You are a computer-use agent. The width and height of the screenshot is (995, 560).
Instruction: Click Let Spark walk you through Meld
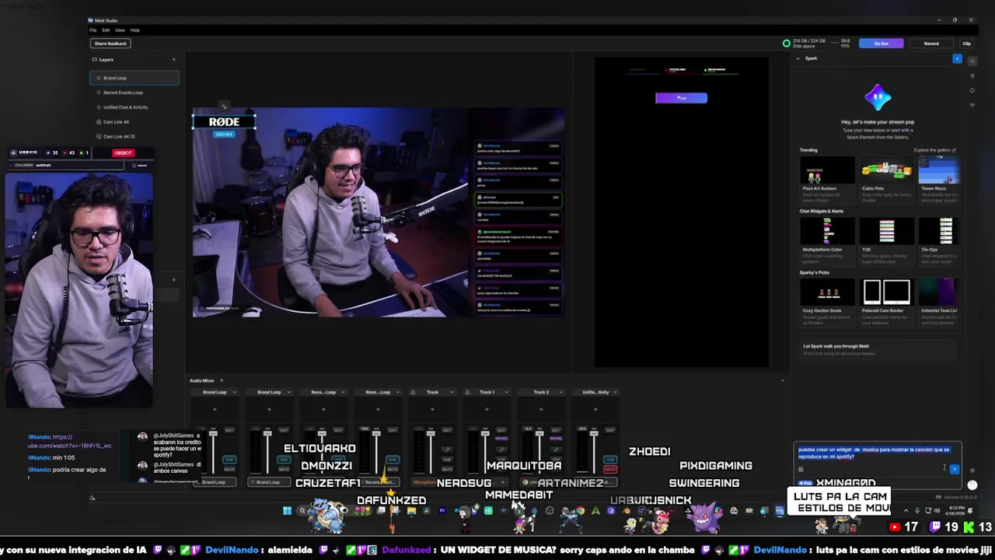[878, 349]
